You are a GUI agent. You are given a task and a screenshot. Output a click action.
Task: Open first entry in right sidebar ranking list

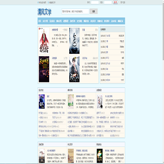[113, 36]
